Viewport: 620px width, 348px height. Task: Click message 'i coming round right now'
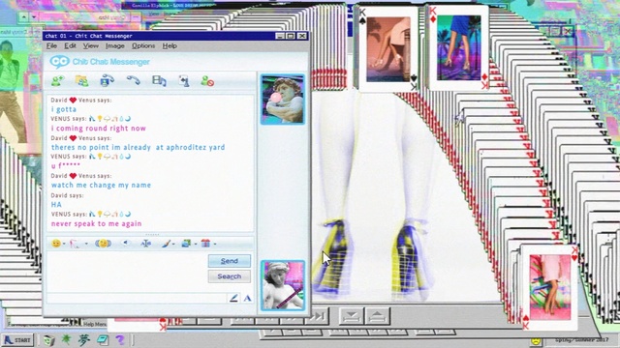tap(99, 129)
